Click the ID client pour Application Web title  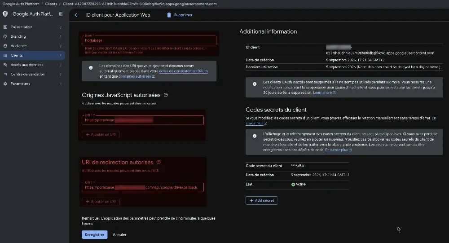pos(118,15)
